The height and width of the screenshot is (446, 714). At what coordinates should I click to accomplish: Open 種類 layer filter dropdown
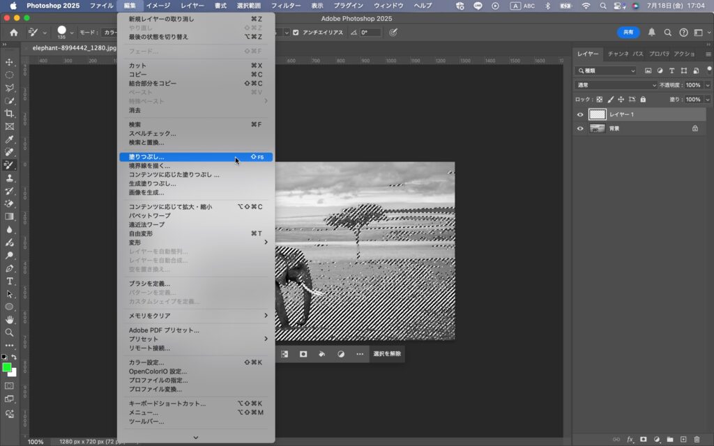click(x=606, y=70)
